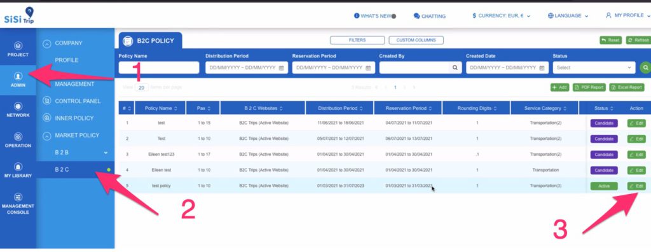Screen dimensions: 651x252
Task: Click the Refresh button
Action: pos(638,40)
